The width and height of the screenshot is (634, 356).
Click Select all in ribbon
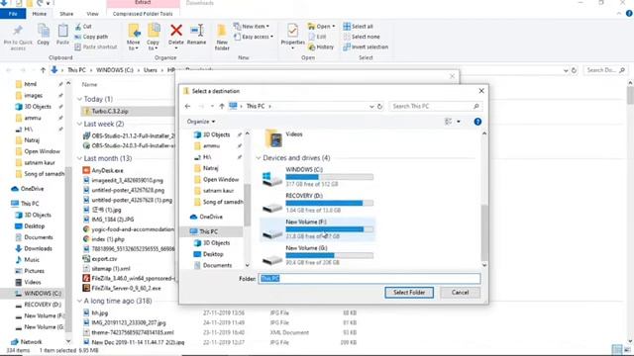point(359,27)
